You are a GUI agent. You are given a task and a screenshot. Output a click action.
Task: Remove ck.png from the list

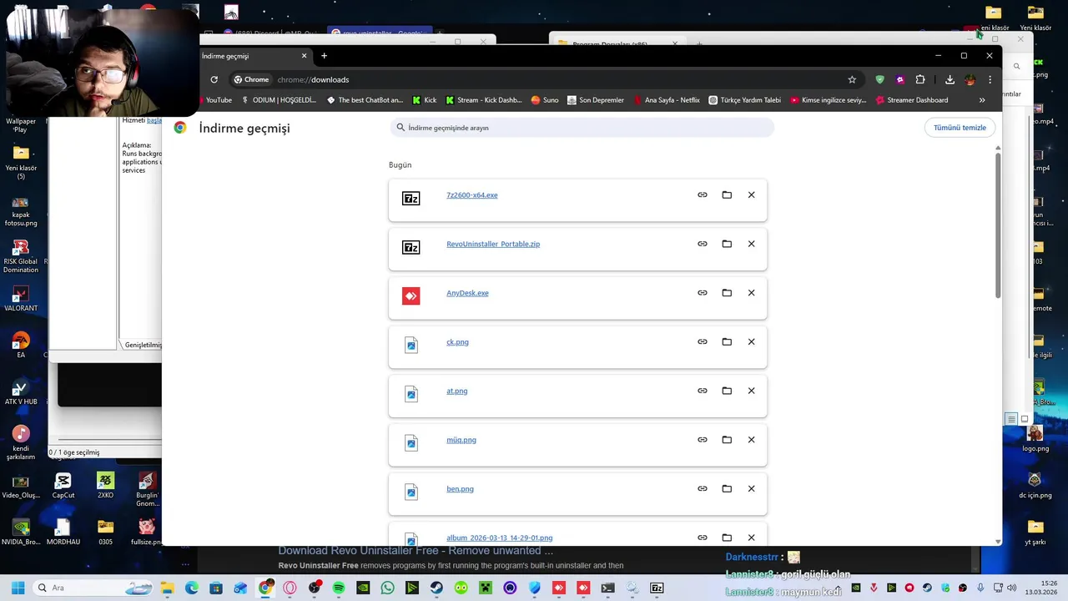point(751,341)
